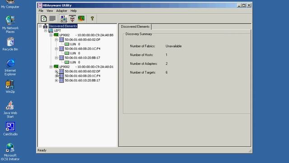Maximize the HBAnyware Utility window
The width and height of the screenshot is (289, 163).
244,5
